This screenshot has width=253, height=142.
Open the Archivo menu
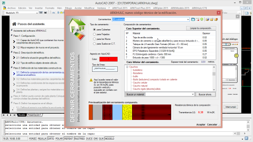[11, 8]
